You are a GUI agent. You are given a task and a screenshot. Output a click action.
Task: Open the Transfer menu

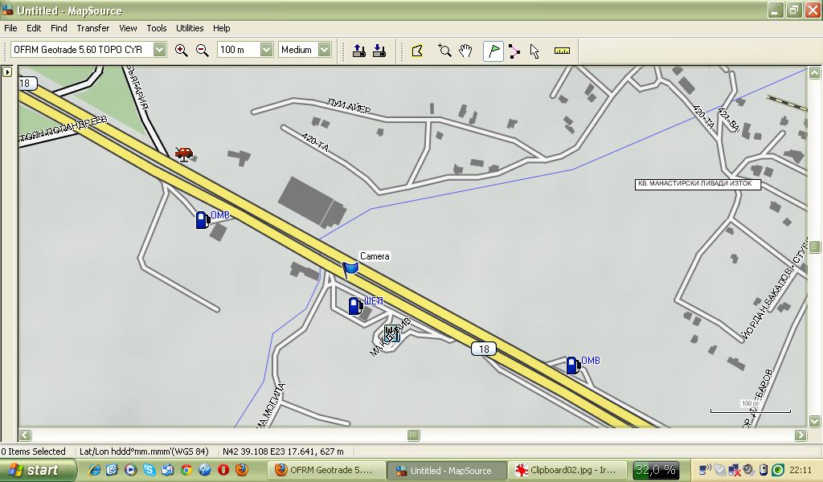(x=92, y=28)
